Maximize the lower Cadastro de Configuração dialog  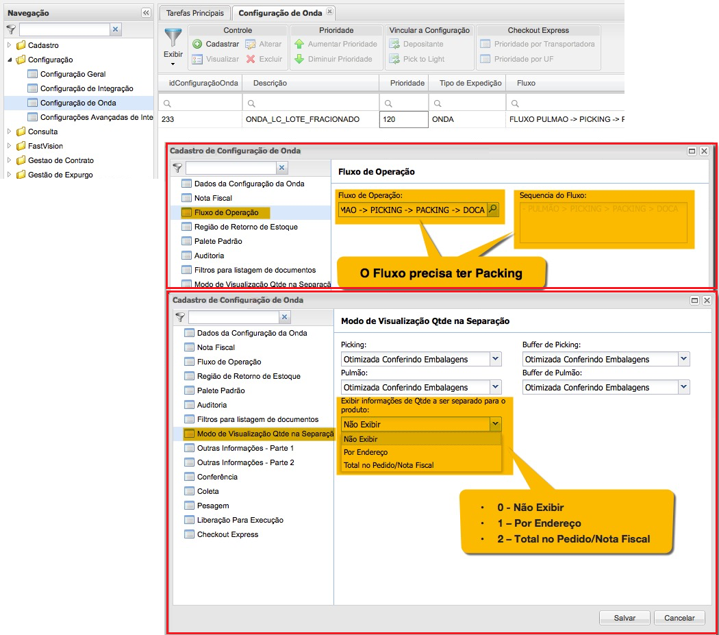695,300
